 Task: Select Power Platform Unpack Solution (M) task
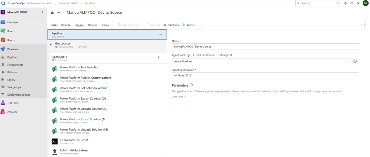tap(108, 131)
